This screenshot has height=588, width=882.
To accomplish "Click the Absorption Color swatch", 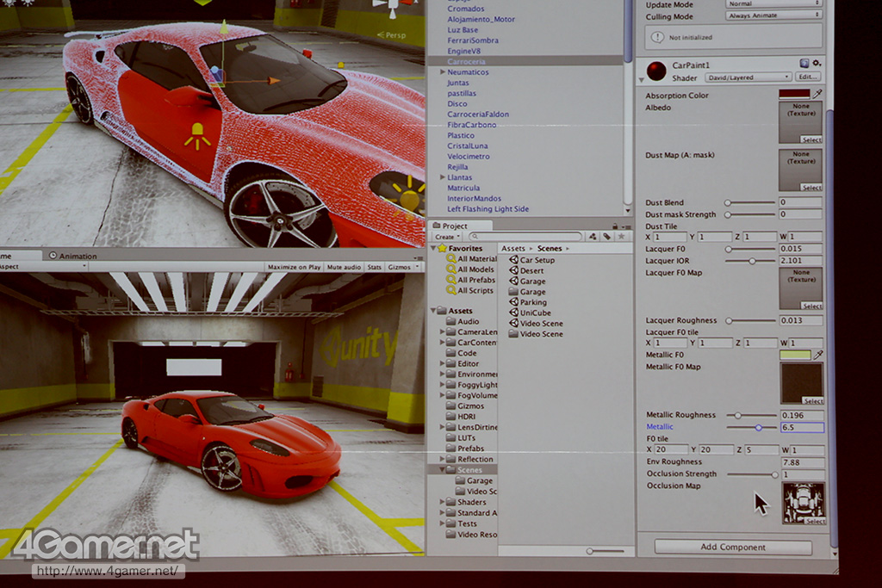I will (x=794, y=94).
